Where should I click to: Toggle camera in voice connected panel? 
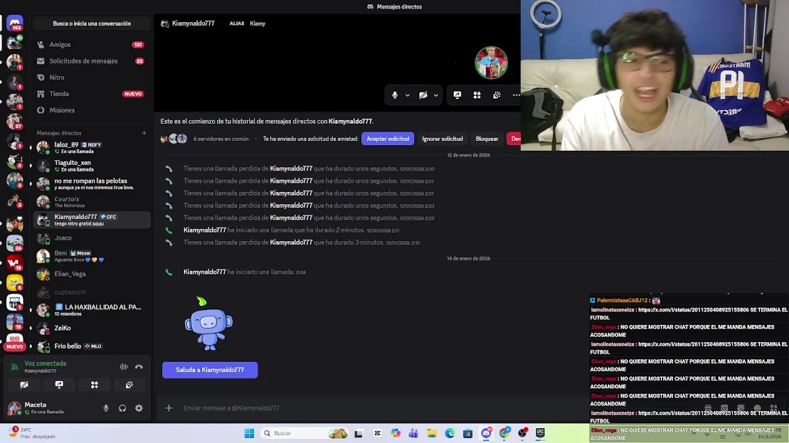click(x=24, y=385)
